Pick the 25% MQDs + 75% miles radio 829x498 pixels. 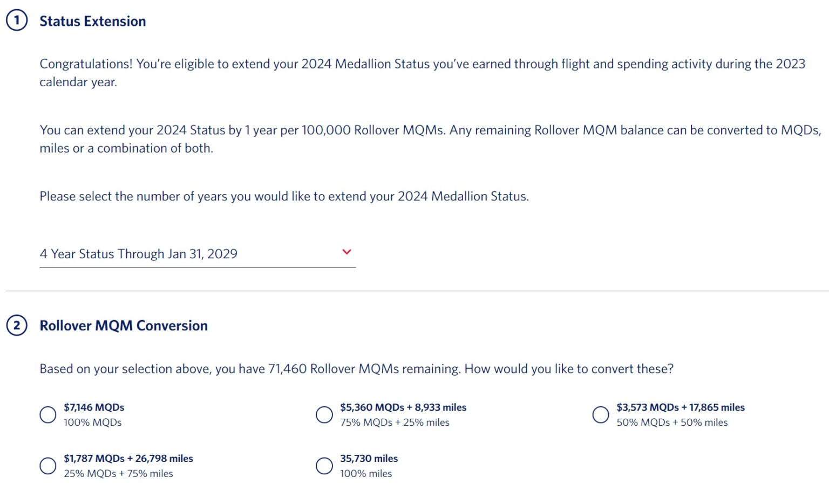tap(48, 466)
